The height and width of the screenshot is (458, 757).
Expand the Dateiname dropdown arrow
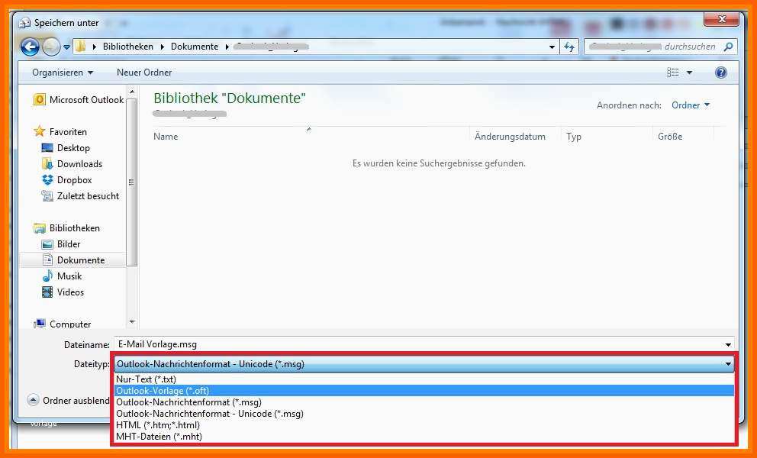[728, 344]
